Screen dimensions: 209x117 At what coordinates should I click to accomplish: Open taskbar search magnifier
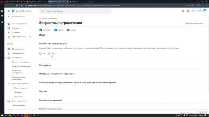click(6, 115)
